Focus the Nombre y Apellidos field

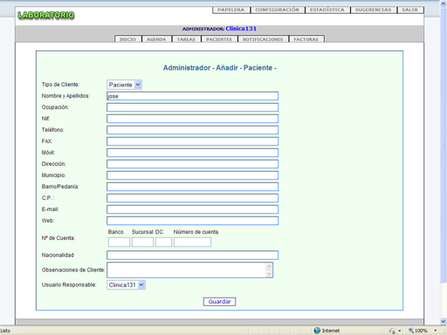point(192,96)
